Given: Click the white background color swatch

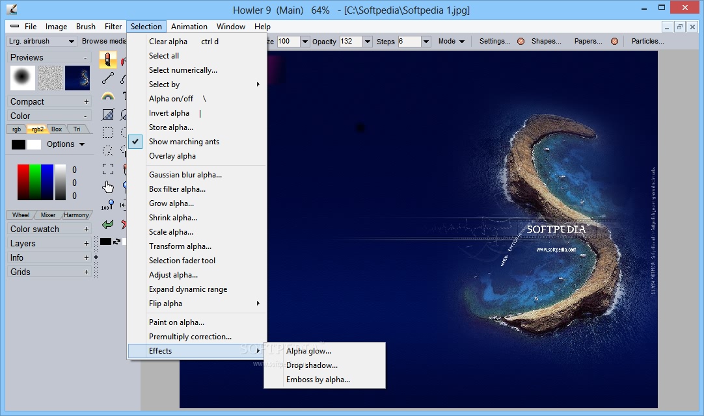Looking at the screenshot, I should click(x=34, y=144).
